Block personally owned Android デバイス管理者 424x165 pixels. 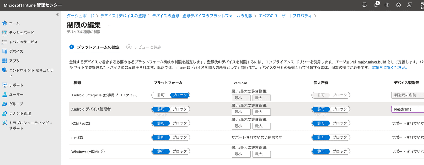click(340, 109)
